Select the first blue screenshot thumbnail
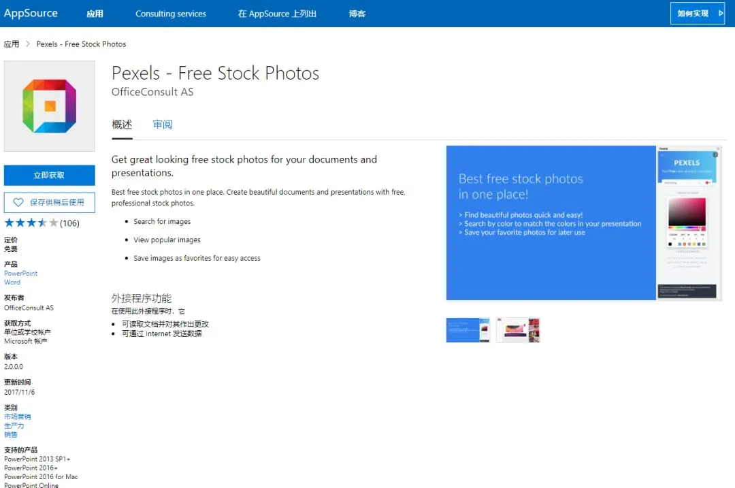This screenshot has height=488, width=735. tap(468, 330)
